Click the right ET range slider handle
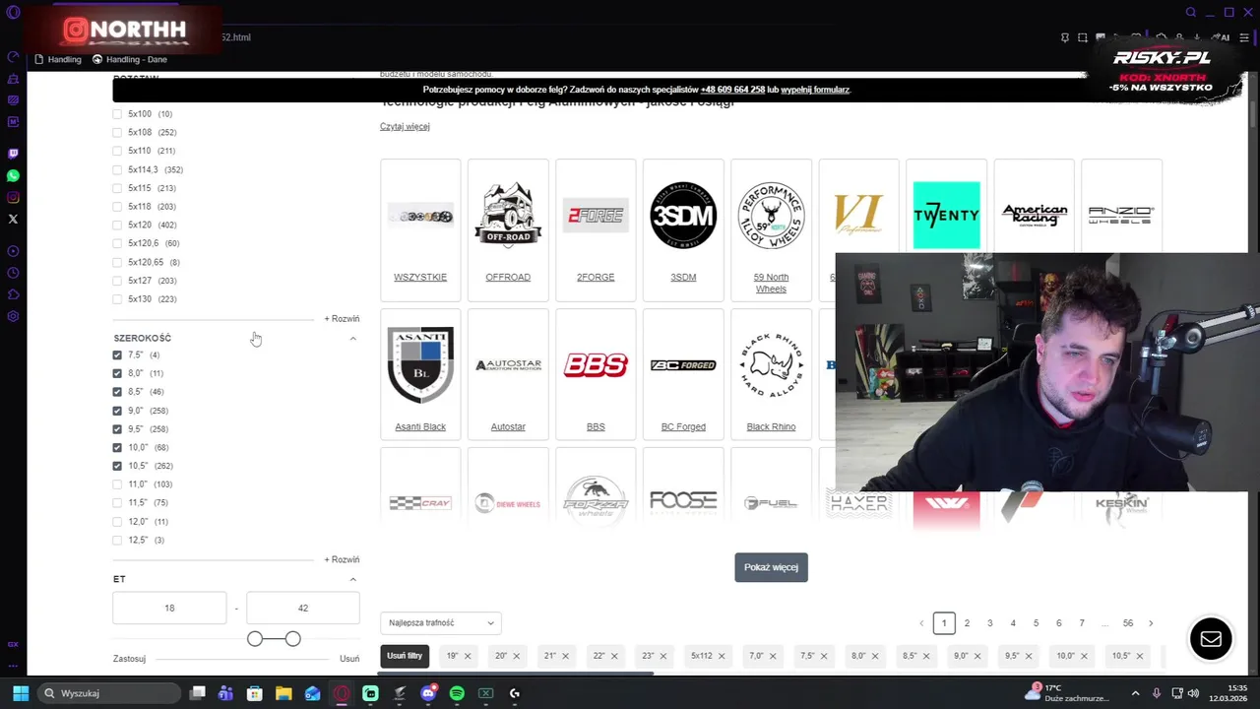 click(293, 639)
